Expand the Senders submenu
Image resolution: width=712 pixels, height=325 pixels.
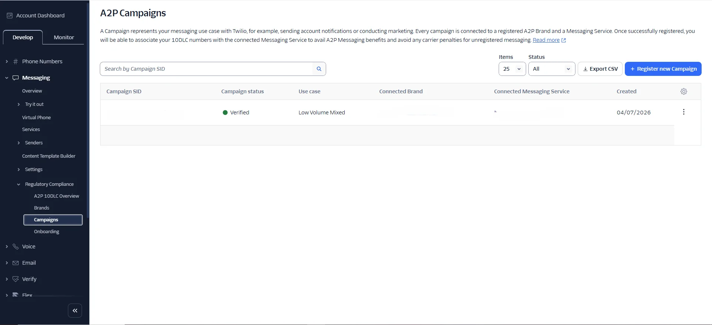coord(19,143)
